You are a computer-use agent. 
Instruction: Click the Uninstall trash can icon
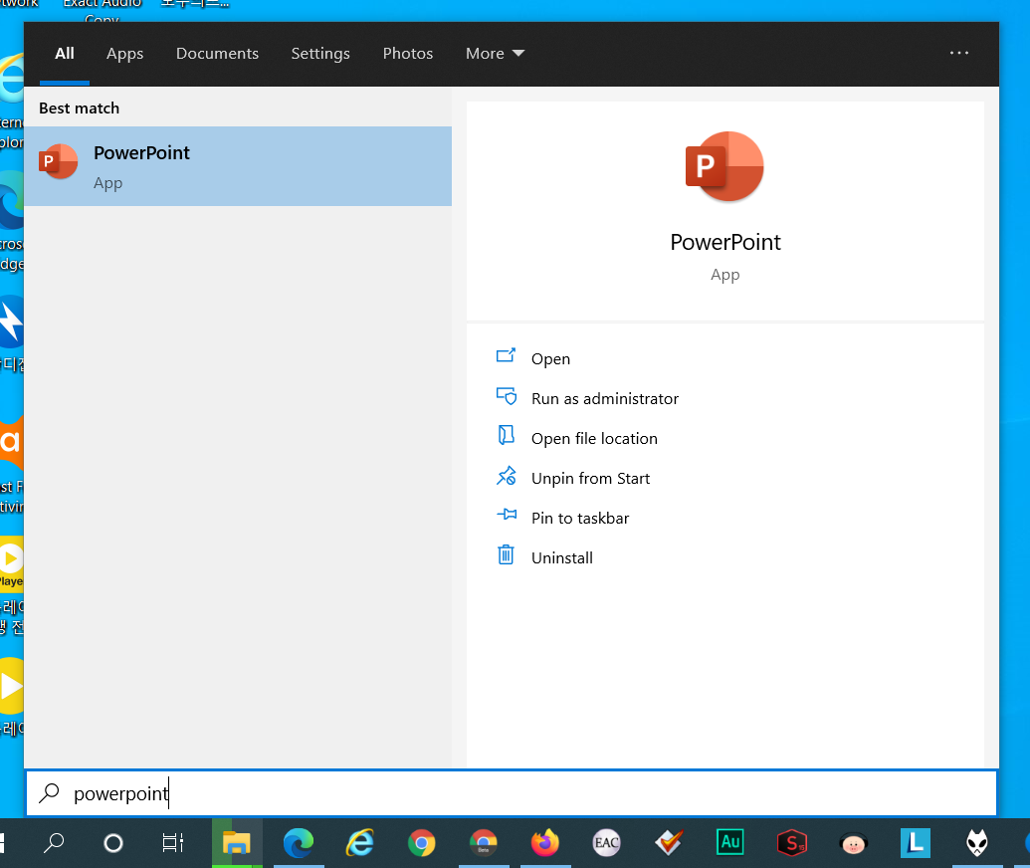coord(506,554)
